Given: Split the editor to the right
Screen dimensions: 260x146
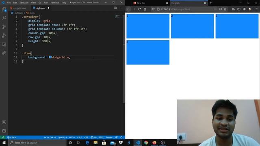Looking at the screenshot, I should [x=115, y=8].
